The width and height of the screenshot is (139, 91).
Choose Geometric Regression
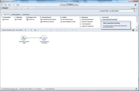[86, 22]
